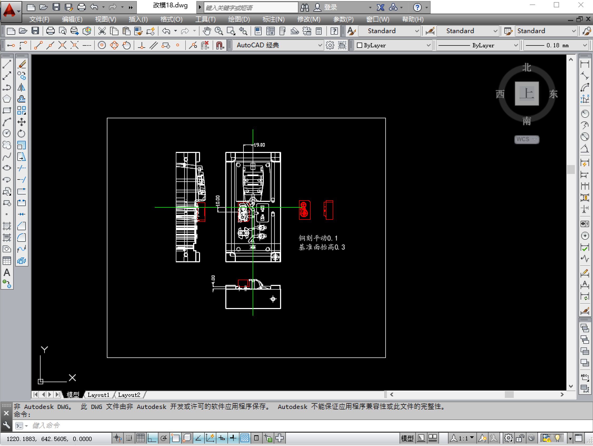The image size is (593, 446).
Task: Toggle Grid display in status bar
Action: coord(141,438)
